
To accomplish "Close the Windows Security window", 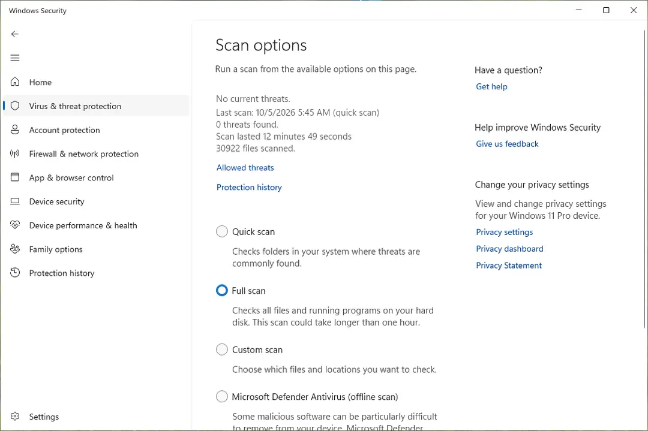I will coord(634,10).
